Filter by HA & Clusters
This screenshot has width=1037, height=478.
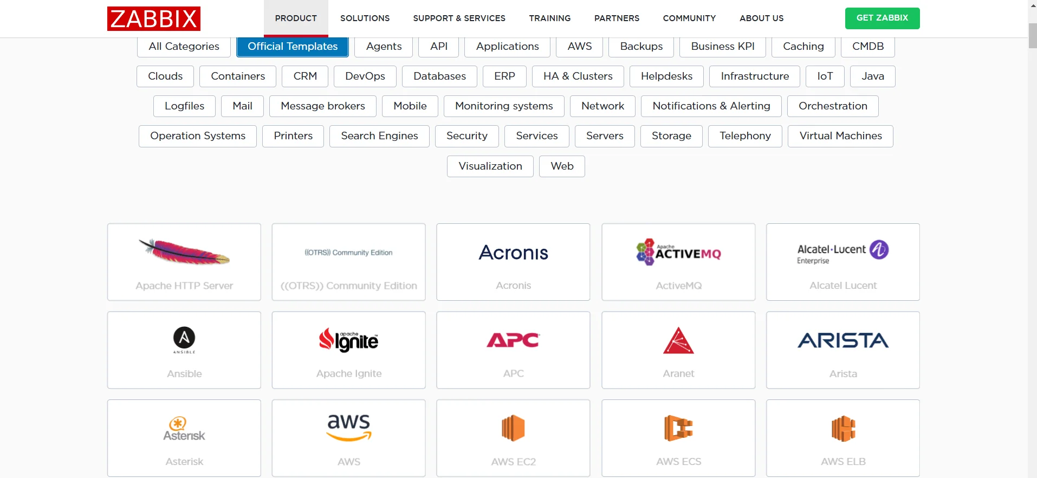click(x=578, y=76)
